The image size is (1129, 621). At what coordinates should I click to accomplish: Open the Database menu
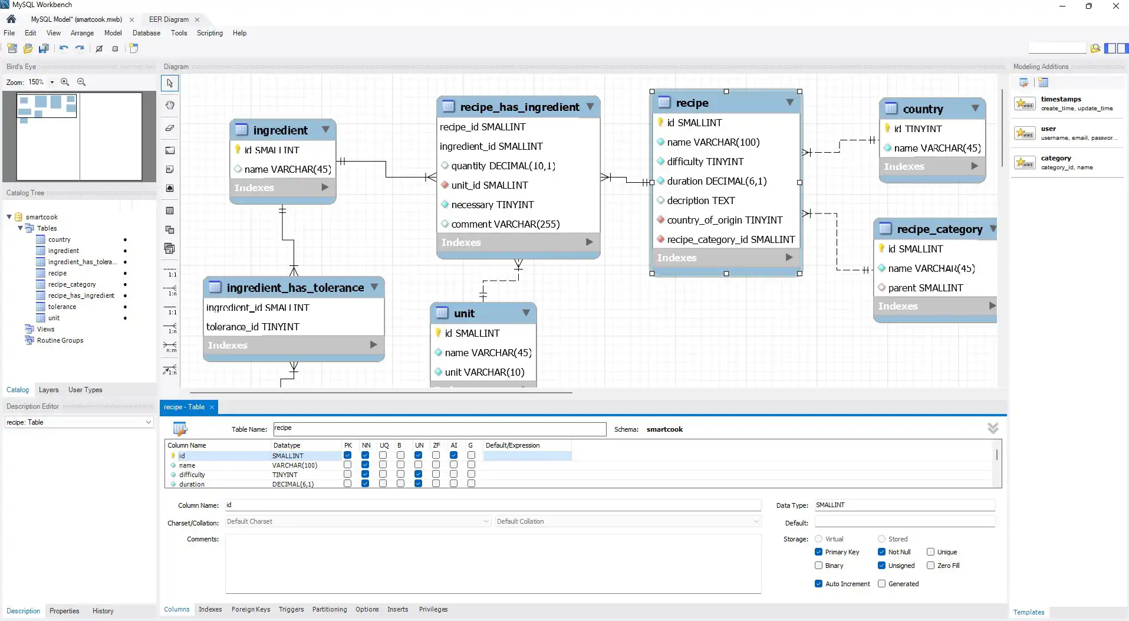(146, 33)
